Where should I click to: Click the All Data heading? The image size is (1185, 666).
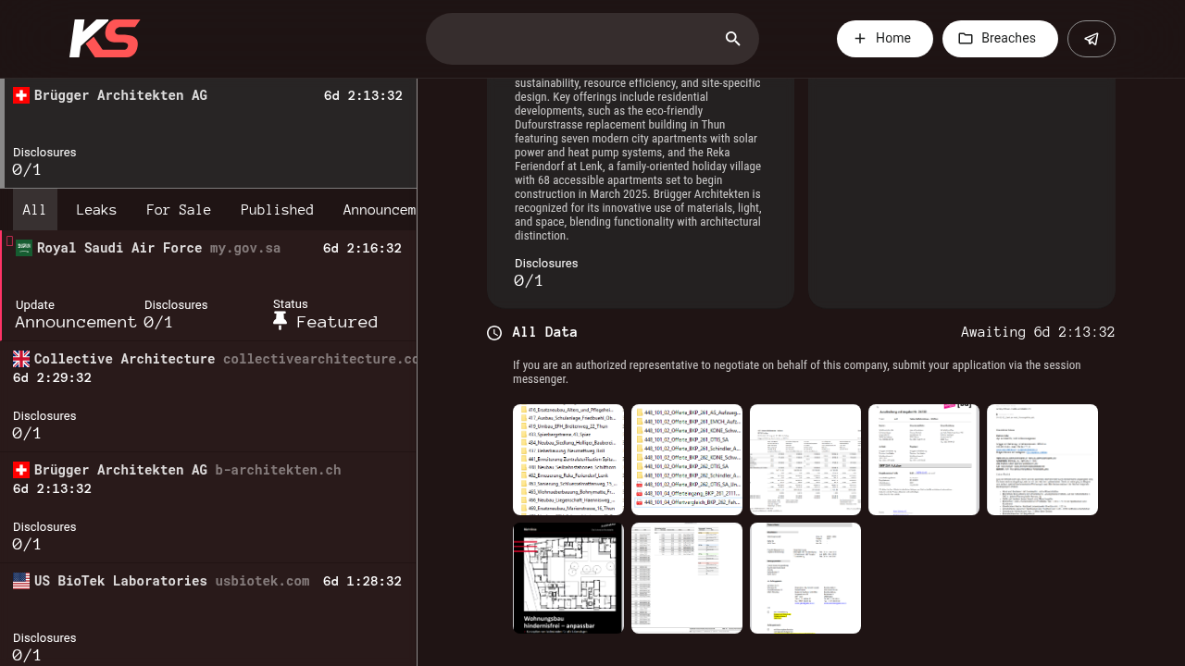pos(544,332)
